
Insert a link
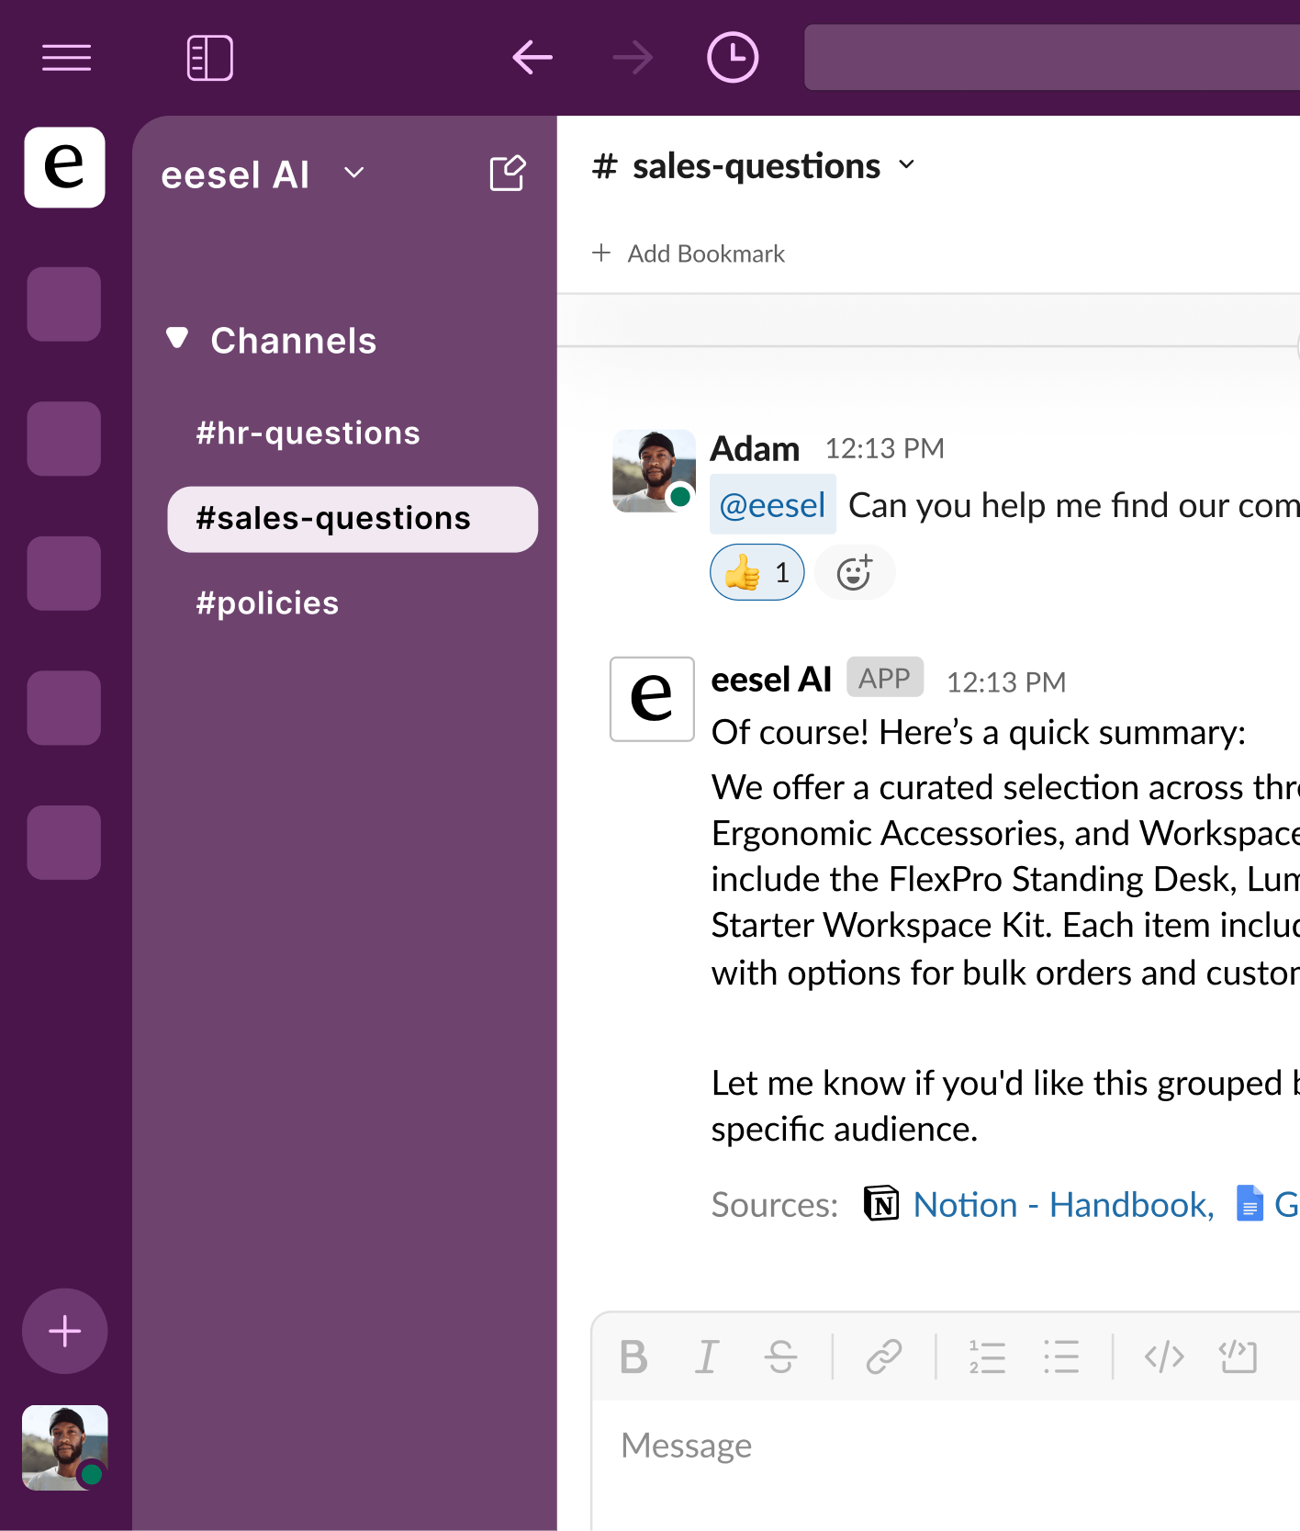coord(884,1357)
